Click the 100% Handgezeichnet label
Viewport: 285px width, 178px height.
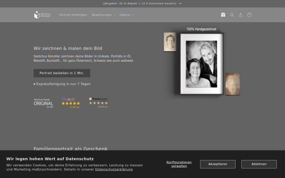(201, 29)
